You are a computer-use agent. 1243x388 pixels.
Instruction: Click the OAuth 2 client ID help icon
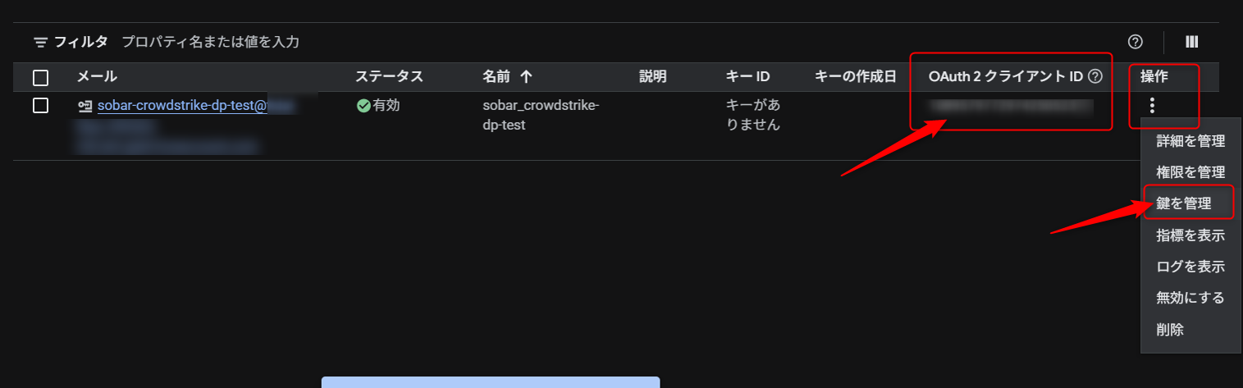(x=1094, y=77)
